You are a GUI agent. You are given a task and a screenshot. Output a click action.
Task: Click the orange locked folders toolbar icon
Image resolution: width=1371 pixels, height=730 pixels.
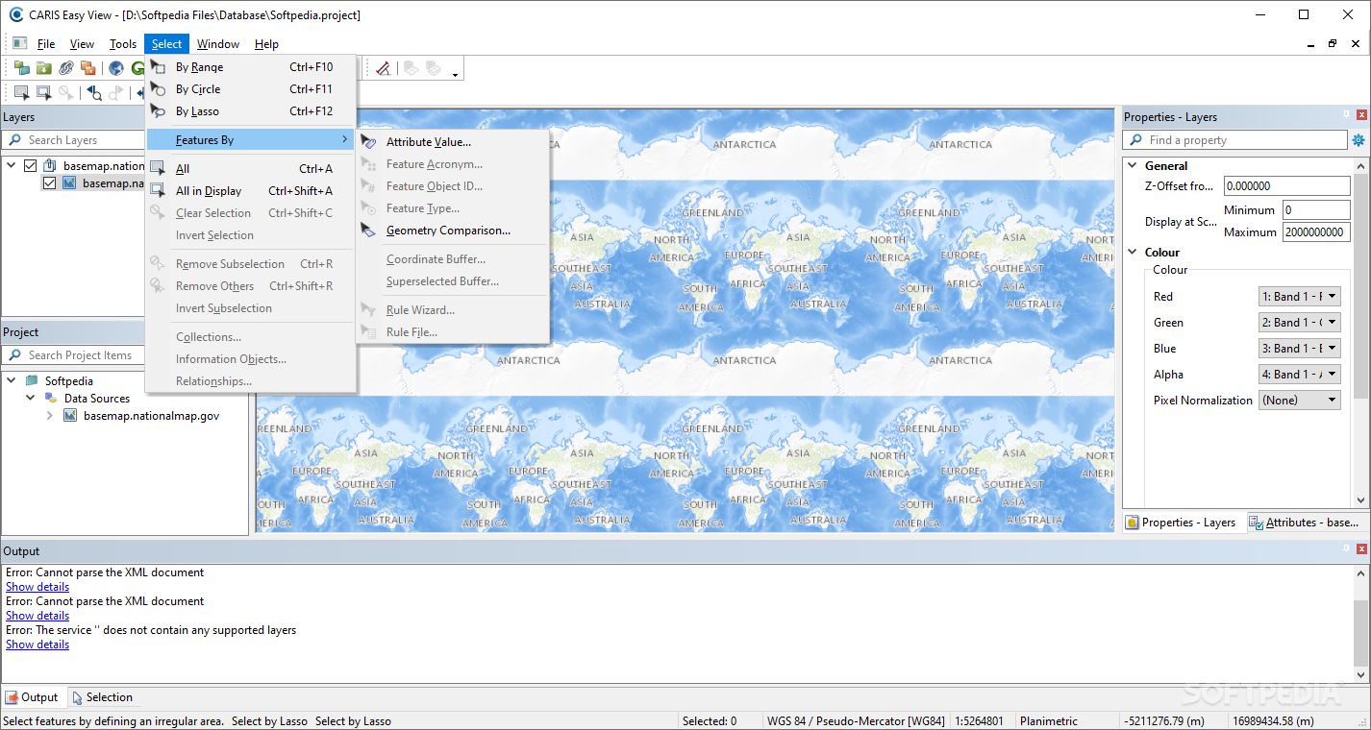(x=87, y=68)
